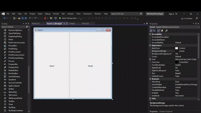Click the Properties view icon in Properties panel
The width and height of the screenshot is (201, 113).
coord(159,31)
